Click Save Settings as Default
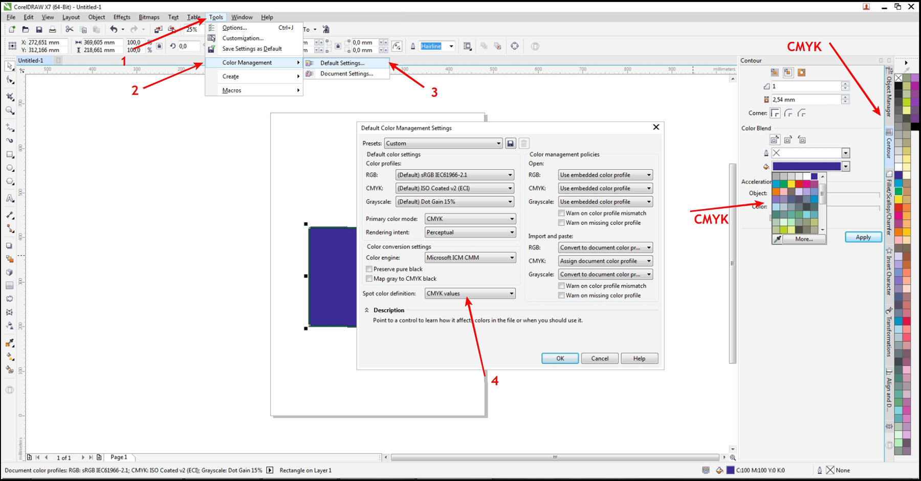The image size is (921, 481). coord(254,49)
